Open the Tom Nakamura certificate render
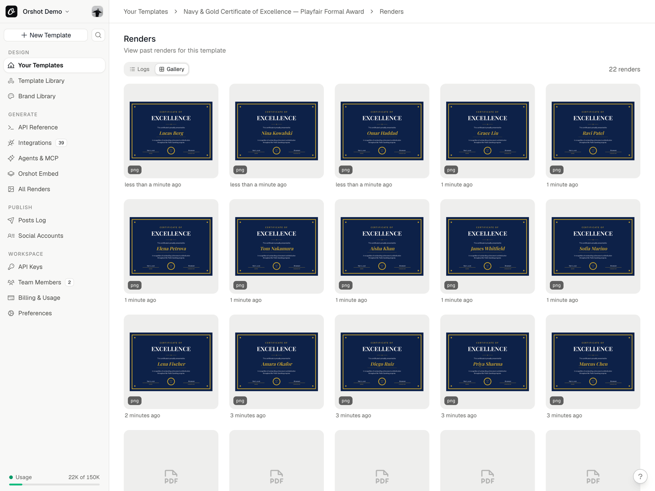The width and height of the screenshot is (655, 491). 276,246
